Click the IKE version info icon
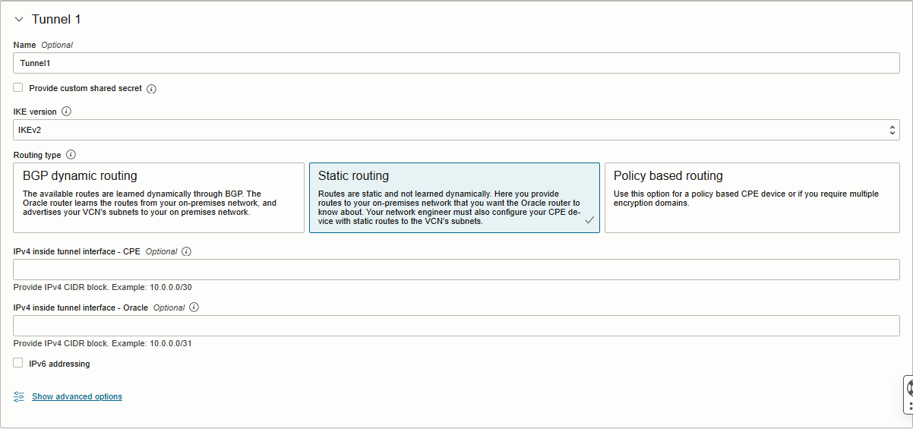This screenshot has width=913, height=429. point(66,112)
